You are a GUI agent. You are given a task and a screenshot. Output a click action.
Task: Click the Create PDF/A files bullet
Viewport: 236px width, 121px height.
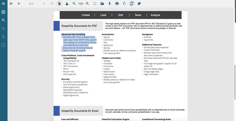(152, 50)
